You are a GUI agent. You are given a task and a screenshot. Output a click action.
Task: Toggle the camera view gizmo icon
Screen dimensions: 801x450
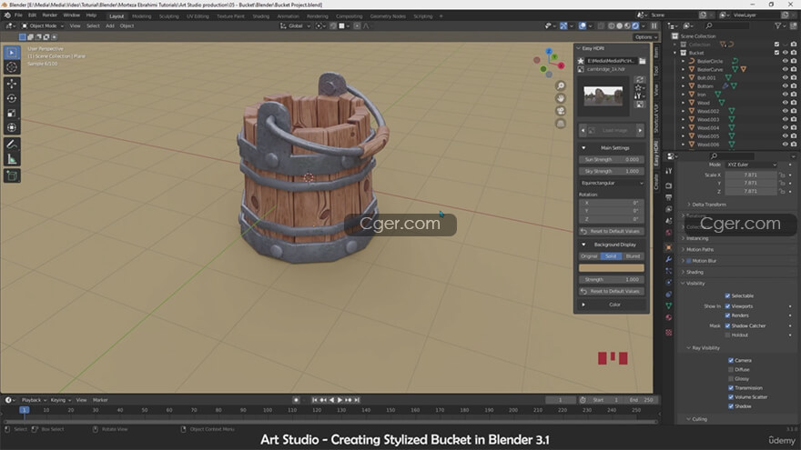[561, 111]
